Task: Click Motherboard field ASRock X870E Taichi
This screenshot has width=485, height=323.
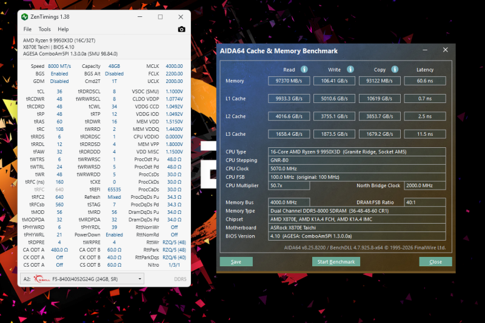Action: click(x=357, y=228)
